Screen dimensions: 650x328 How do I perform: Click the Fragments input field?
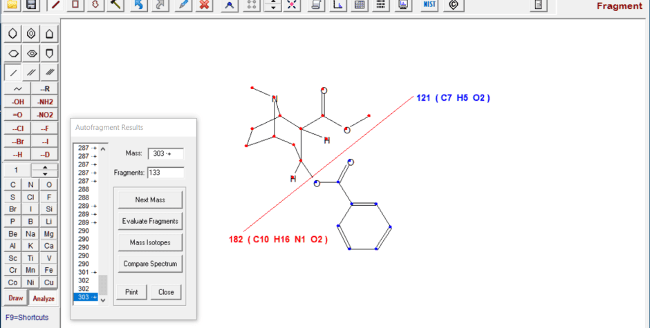tap(166, 173)
